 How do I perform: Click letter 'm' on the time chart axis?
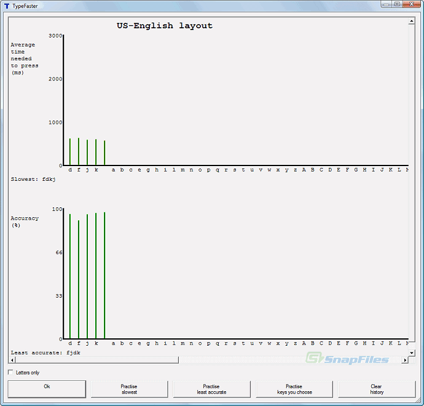click(183, 170)
